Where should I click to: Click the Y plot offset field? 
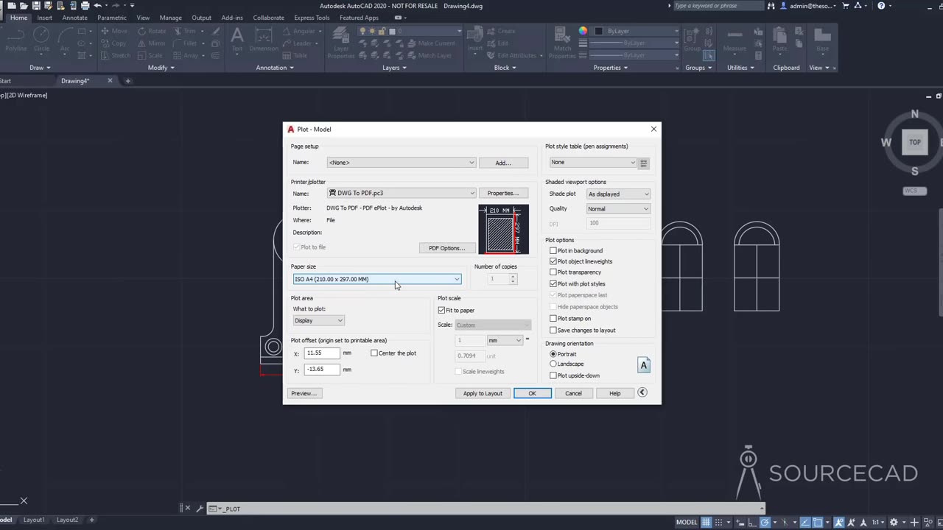click(322, 370)
